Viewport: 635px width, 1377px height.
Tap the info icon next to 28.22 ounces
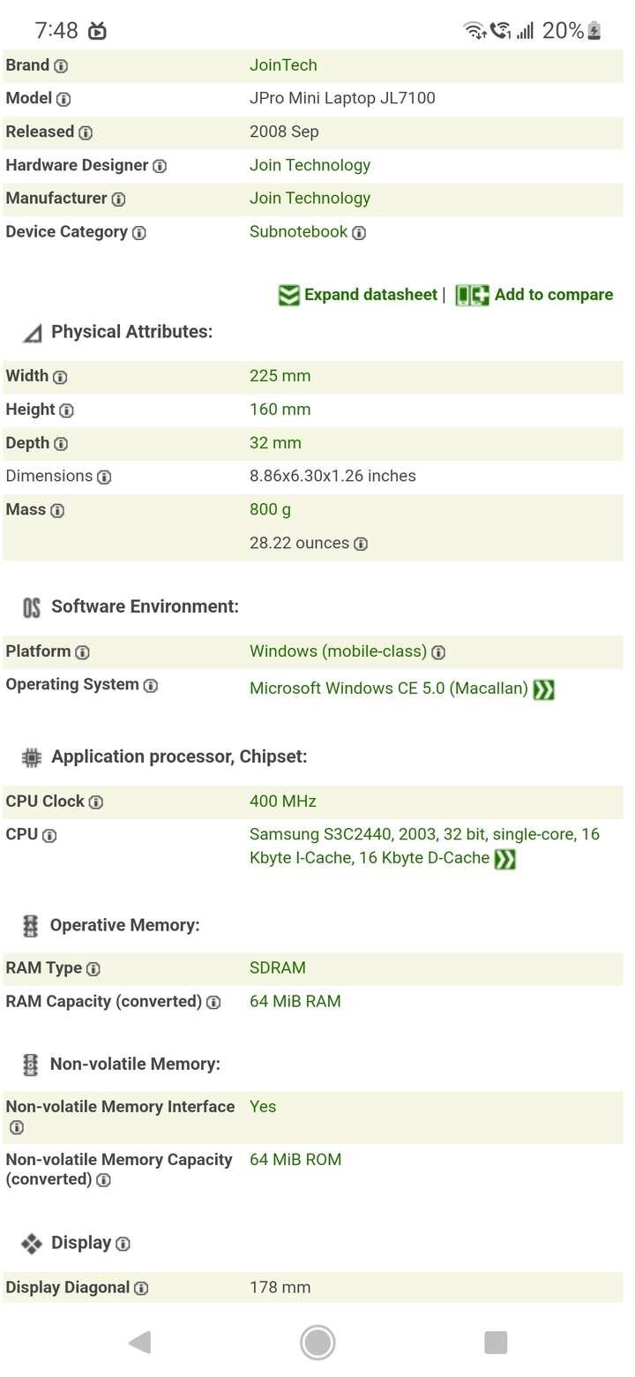coord(361,544)
